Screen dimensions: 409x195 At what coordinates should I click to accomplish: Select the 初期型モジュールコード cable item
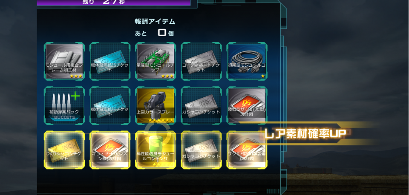point(247,61)
